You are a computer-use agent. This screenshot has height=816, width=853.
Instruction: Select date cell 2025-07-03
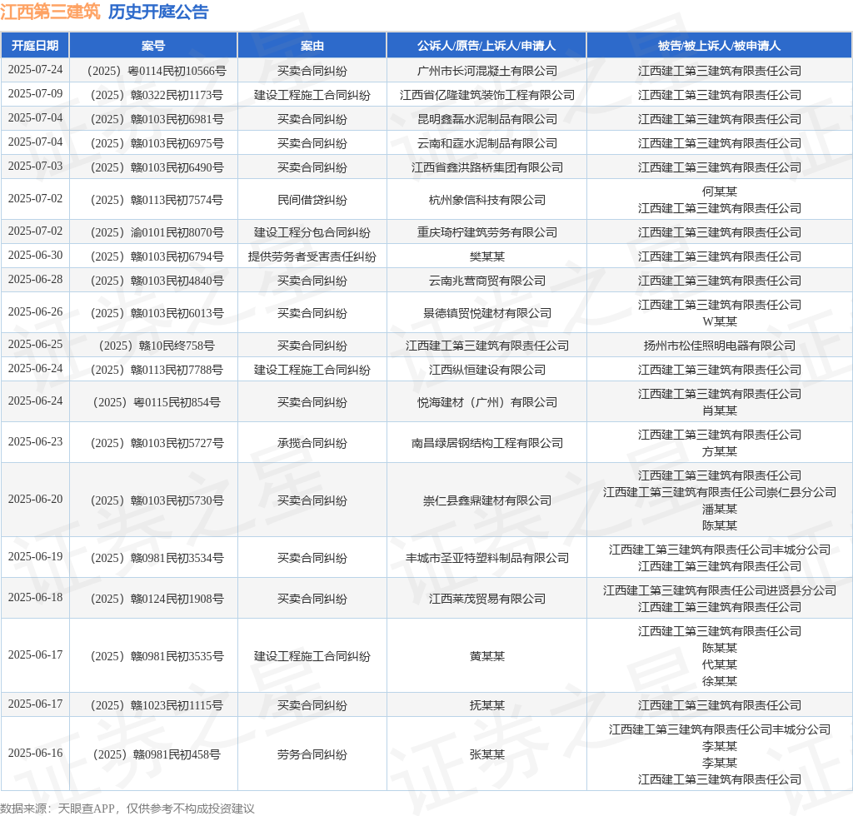click(35, 166)
